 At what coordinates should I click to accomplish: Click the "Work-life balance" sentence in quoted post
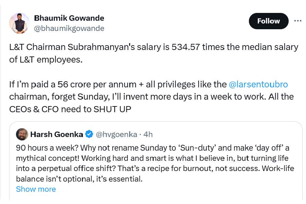(78, 178)
